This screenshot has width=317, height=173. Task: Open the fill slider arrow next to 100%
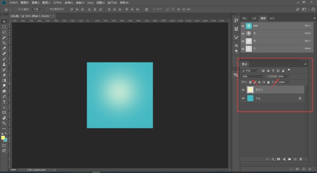pyautogui.click(x=288, y=82)
